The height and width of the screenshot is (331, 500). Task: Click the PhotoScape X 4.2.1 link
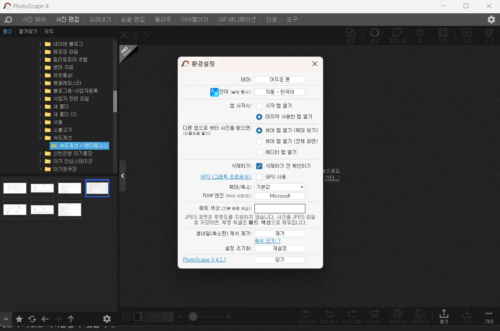pyautogui.click(x=204, y=259)
